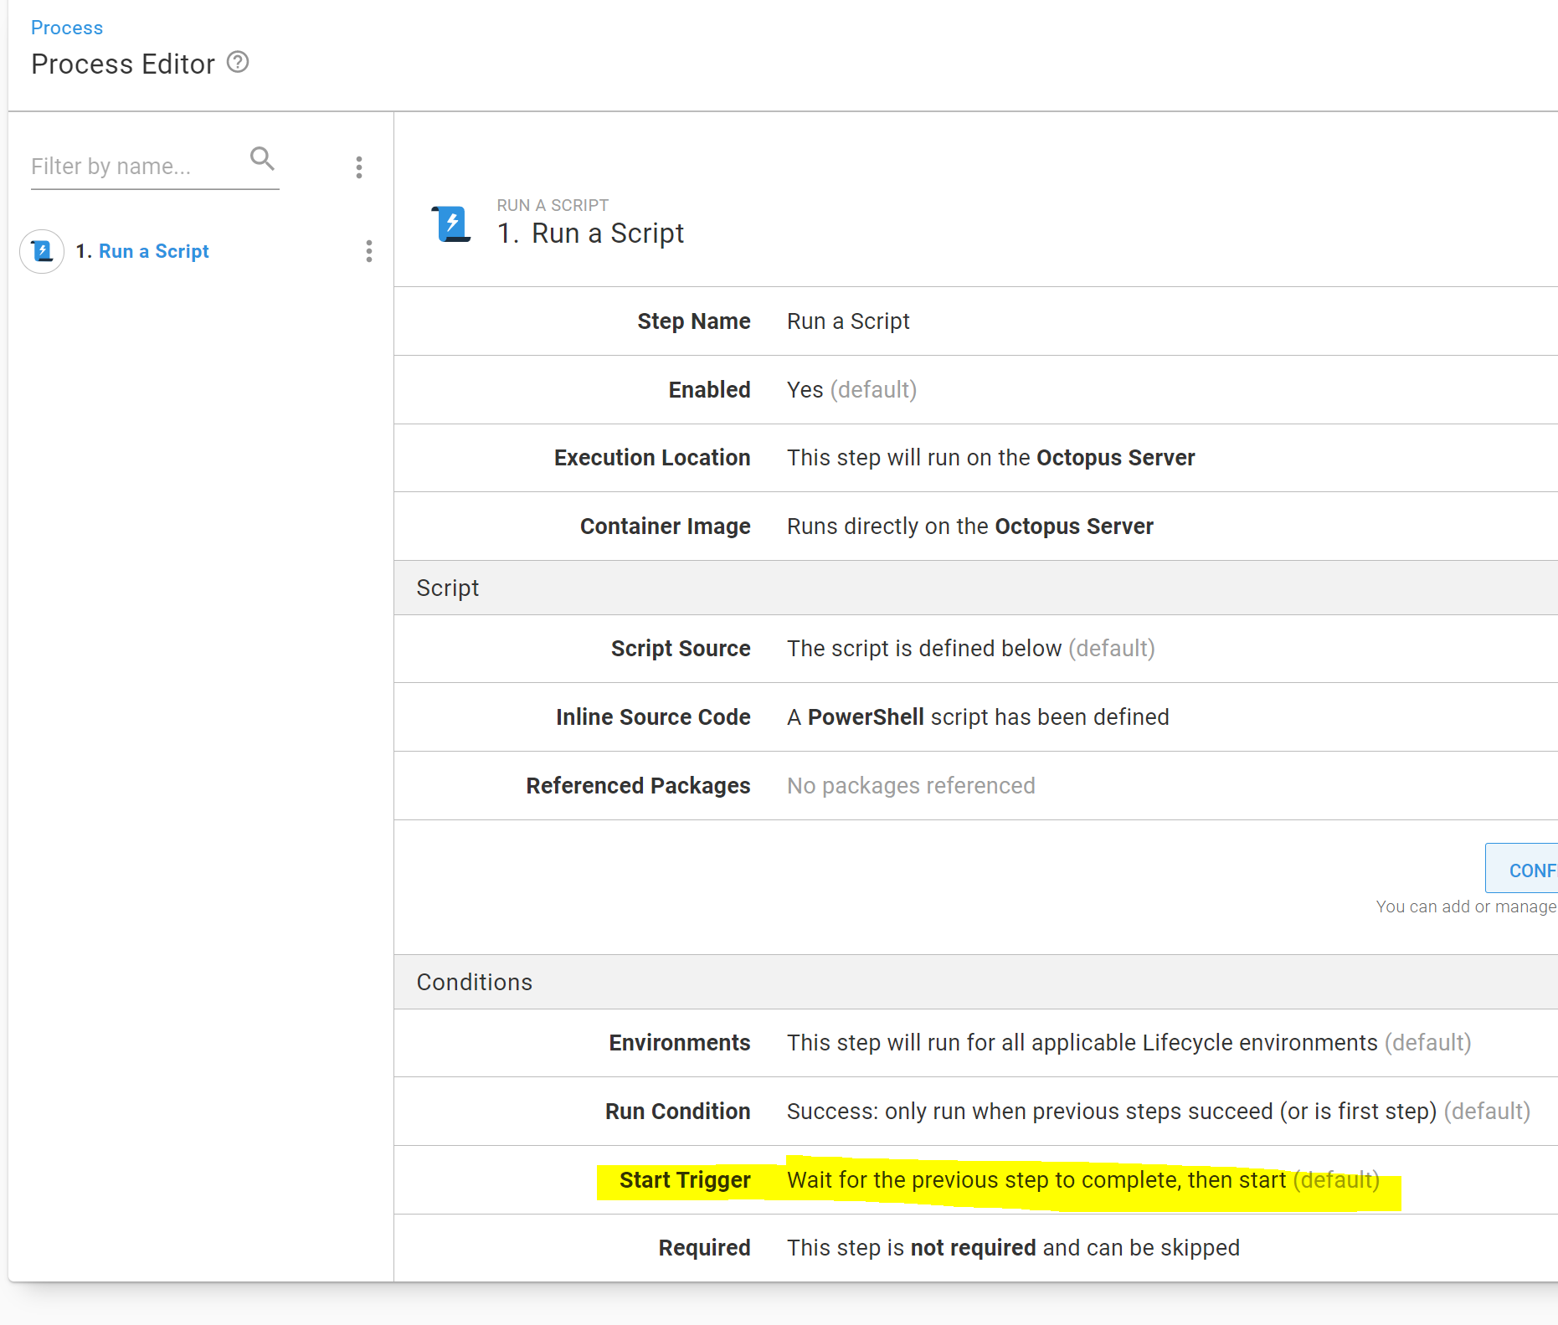Open the Inline Source Code PowerShell definition
The height and width of the screenshot is (1325, 1558).
coord(977,716)
